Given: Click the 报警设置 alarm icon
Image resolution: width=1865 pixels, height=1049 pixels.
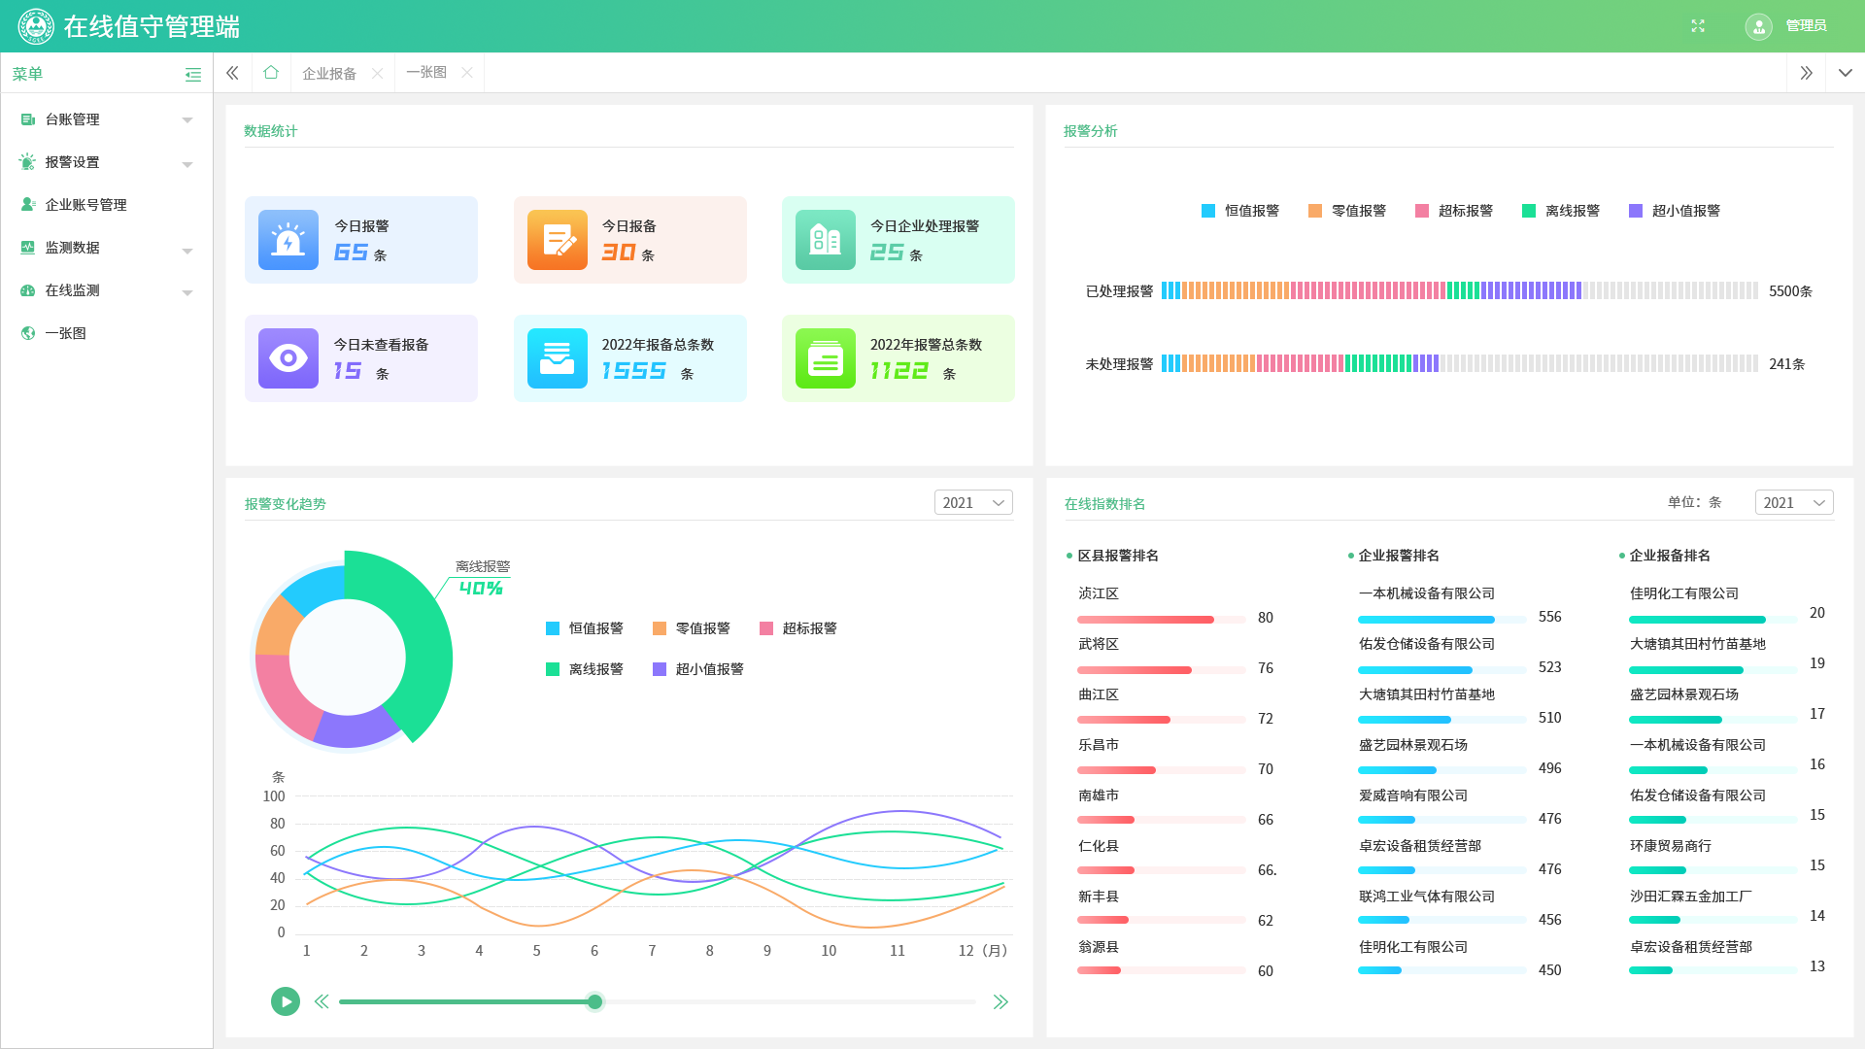Looking at the screenshot, I should click(28, 162).
